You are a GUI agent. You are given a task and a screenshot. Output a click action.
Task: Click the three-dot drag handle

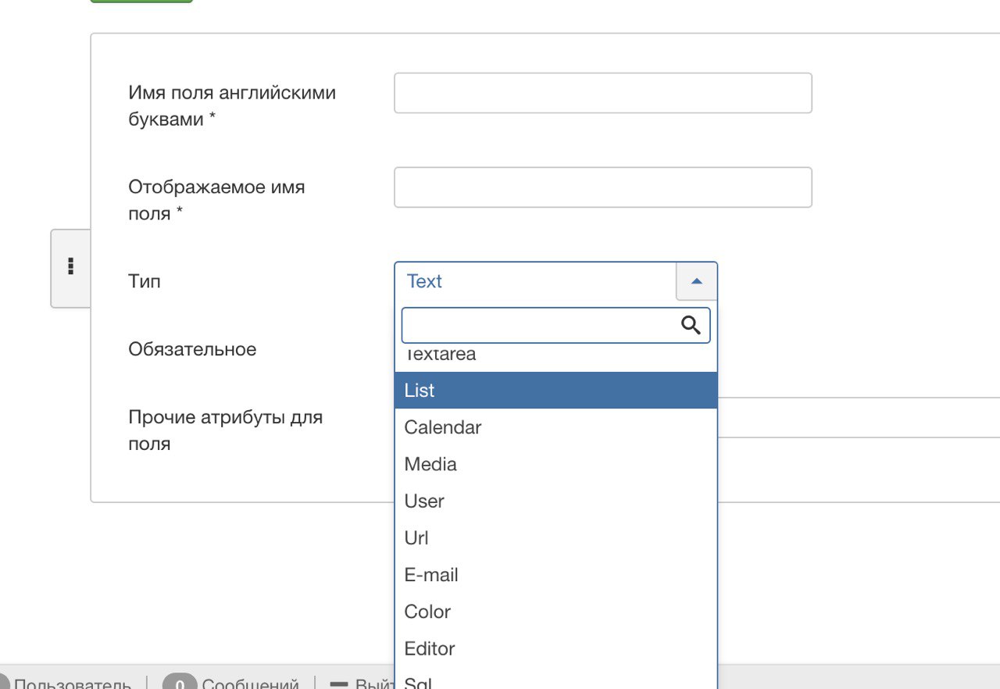click(71, 266)
